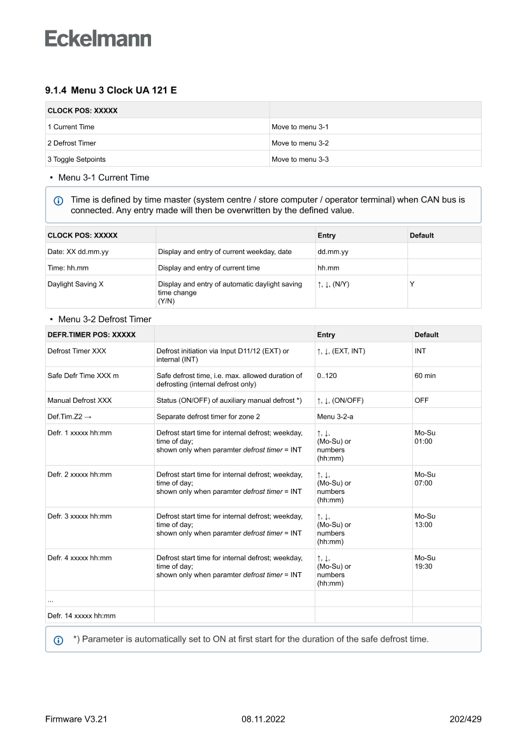Click the info icon beside the safe defrost footnote

59,640
